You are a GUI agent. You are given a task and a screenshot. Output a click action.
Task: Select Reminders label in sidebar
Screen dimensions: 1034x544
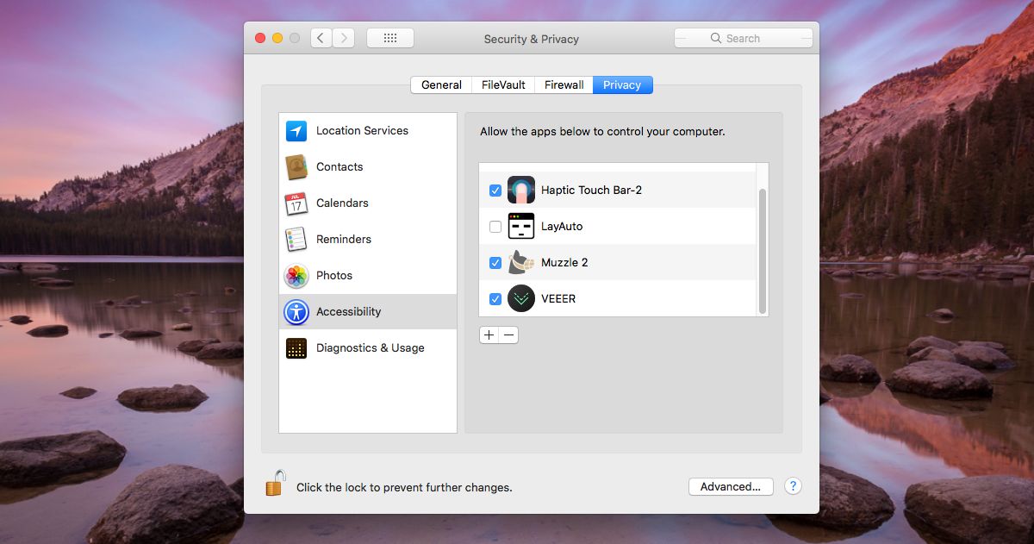click(344, 240)
